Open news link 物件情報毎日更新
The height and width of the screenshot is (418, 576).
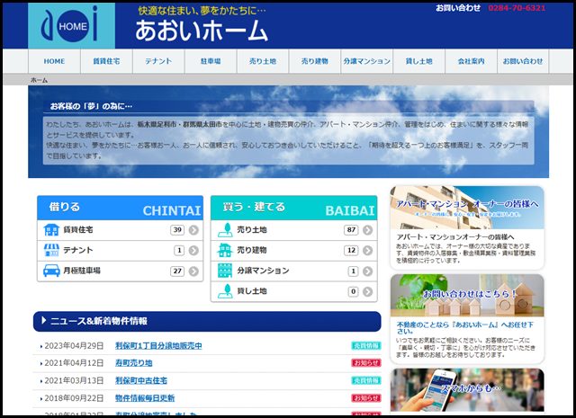145,398
